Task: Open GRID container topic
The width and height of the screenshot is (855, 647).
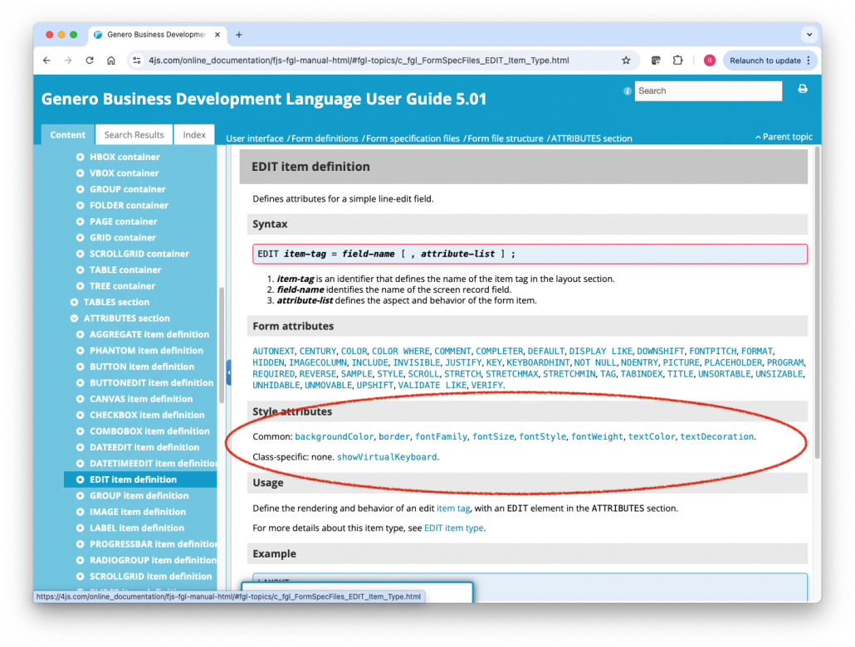Action: click(x=123, y=238)
